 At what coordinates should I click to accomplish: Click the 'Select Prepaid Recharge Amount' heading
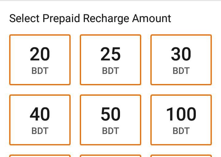[x=90, y=18]
